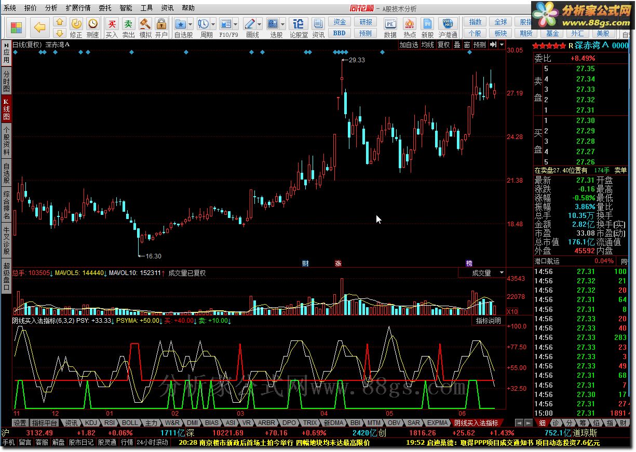
Task: Toggle 均线 moving averages display
Action: tap(427, 45)
